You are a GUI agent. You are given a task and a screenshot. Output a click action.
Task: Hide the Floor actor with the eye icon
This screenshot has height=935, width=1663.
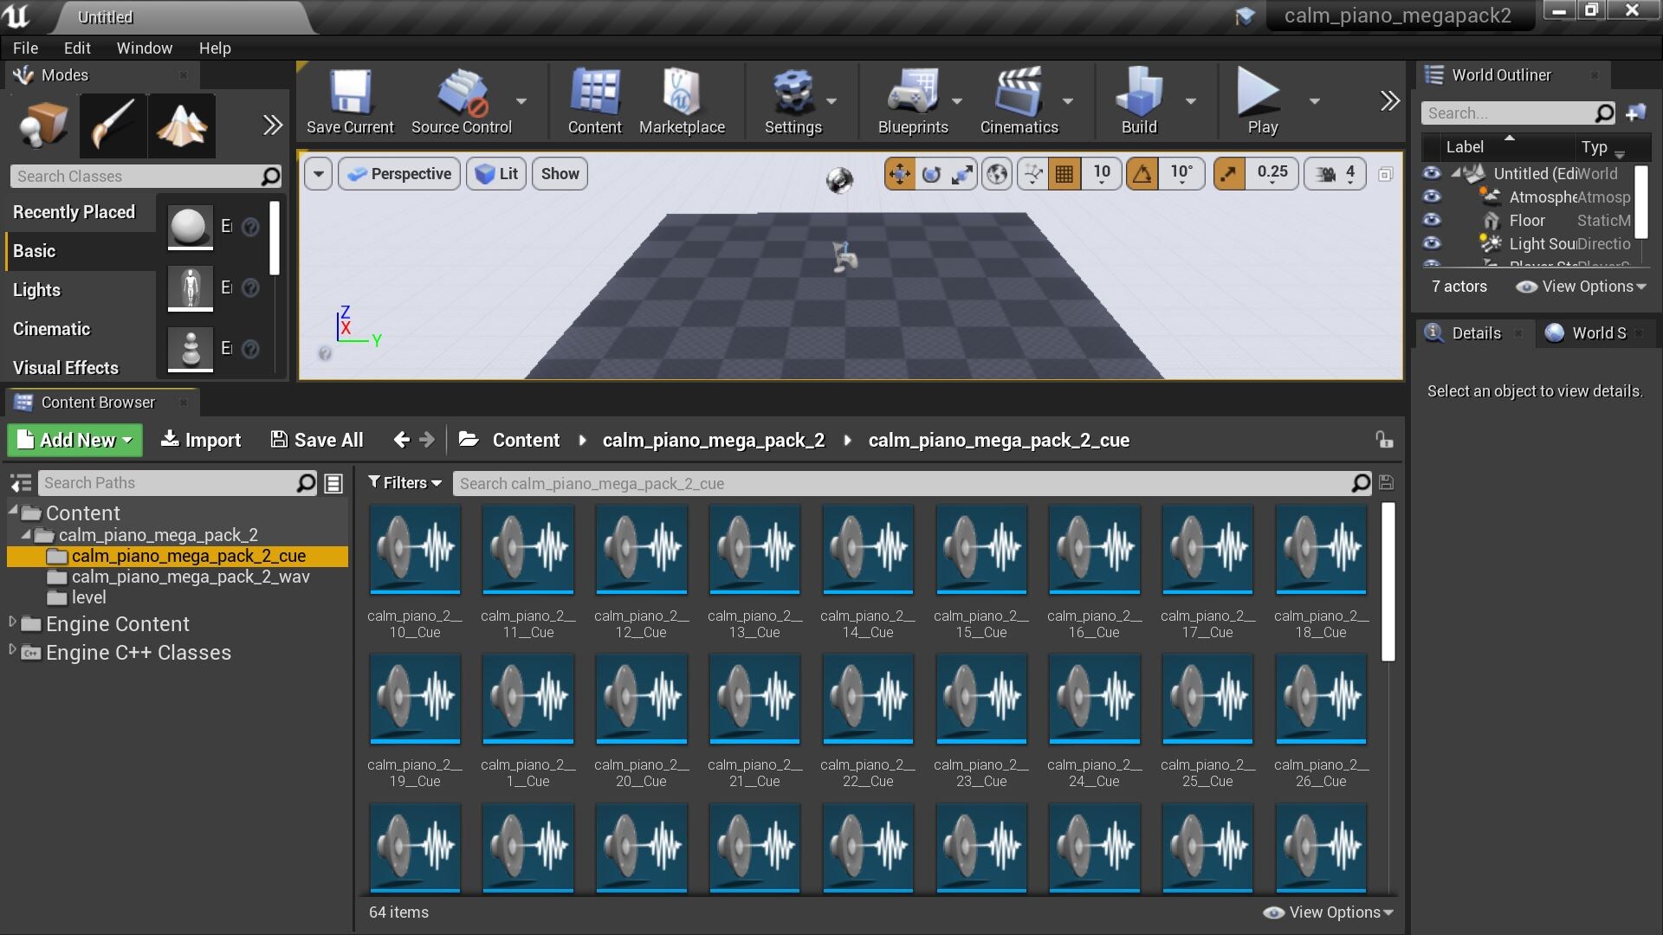1432,220
